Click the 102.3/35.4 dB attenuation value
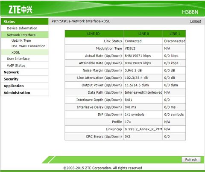Screen dimensions: 205x172 (x=136, y=78)
